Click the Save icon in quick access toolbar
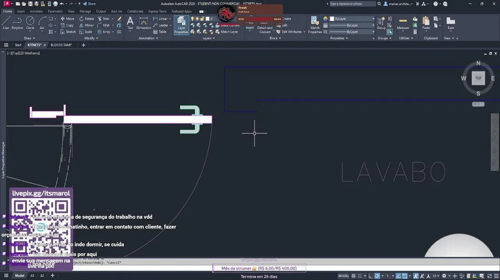 click(30, 4)
